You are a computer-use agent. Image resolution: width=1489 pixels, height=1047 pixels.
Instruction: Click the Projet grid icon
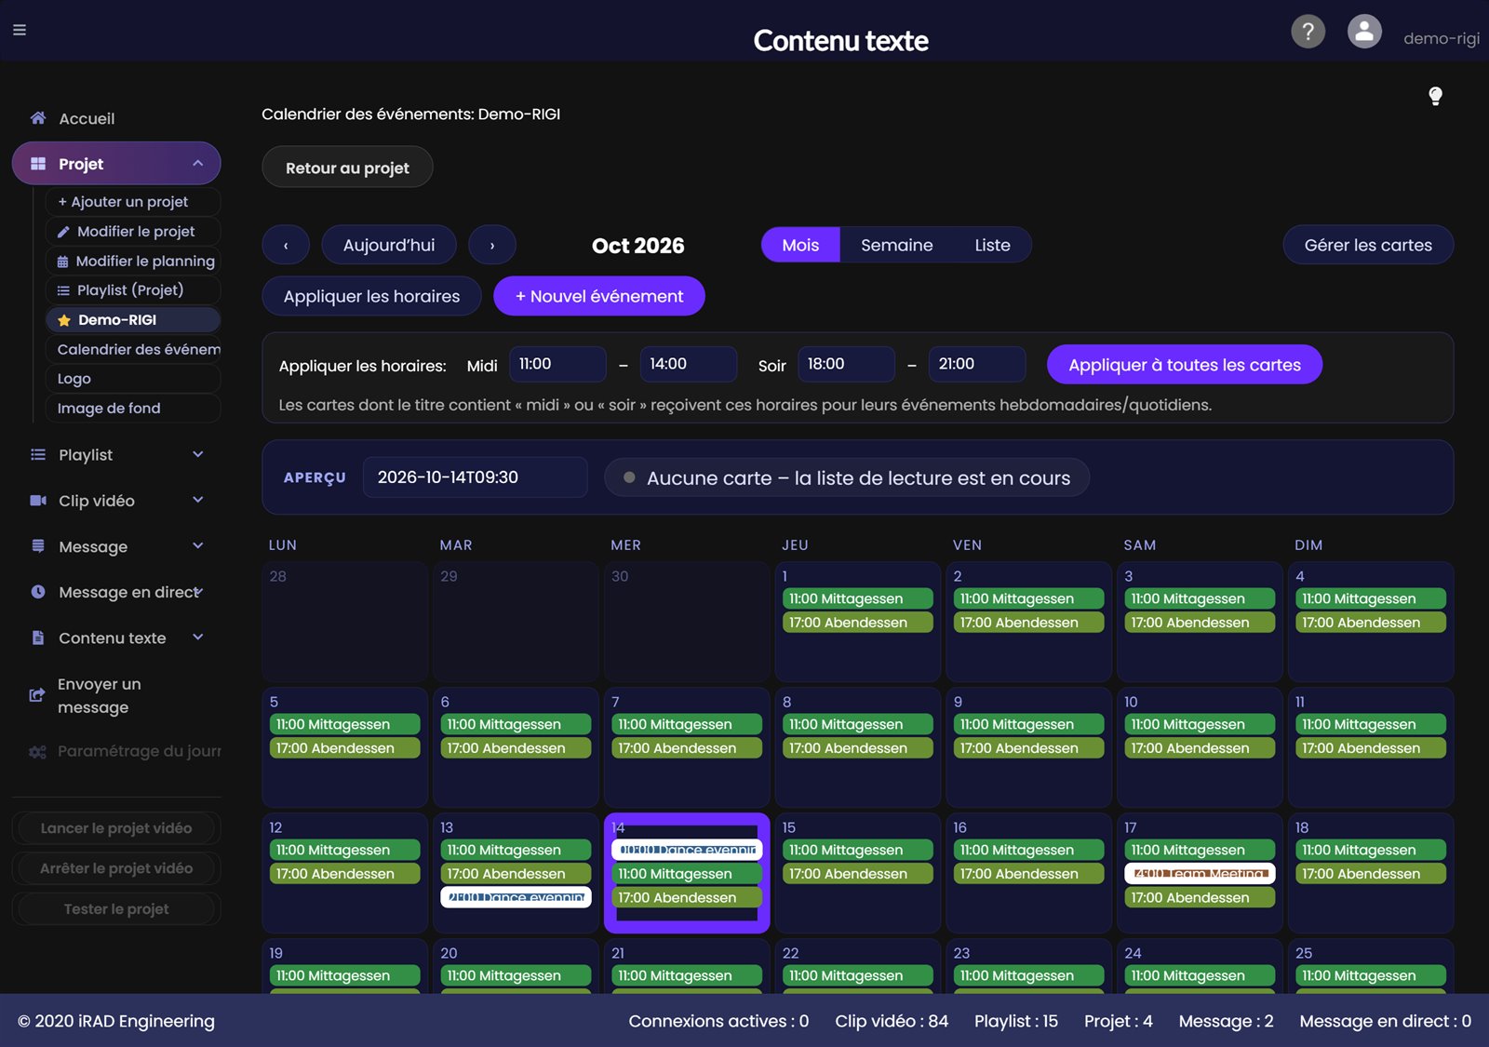click(38, 164)
